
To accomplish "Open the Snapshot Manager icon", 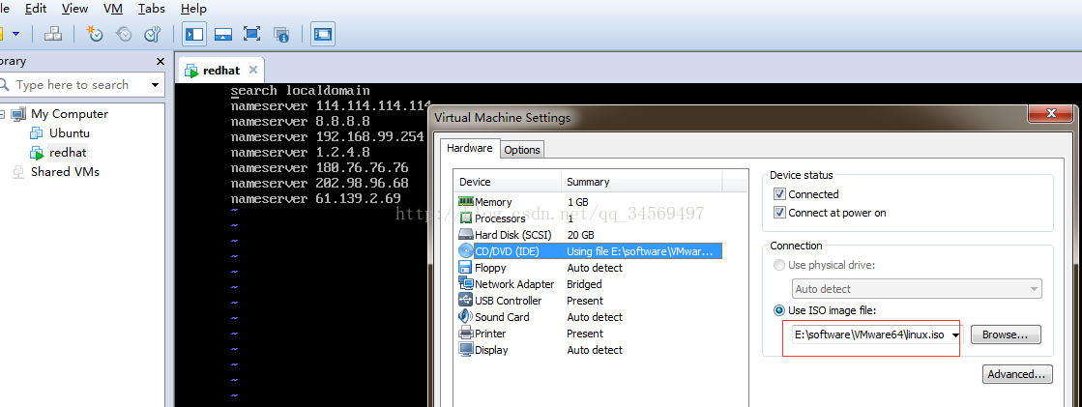I will click(153, 33).
